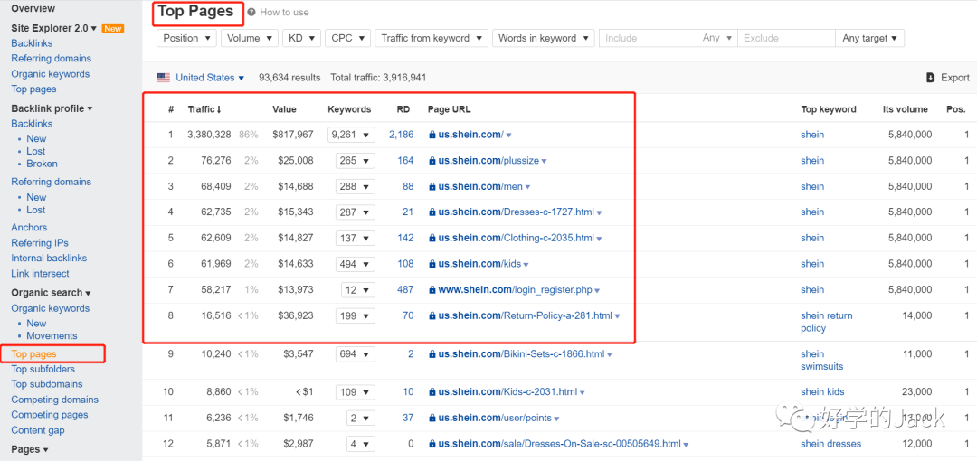
Task: Click the Exclude keyword input field
Action: [786, 38]
